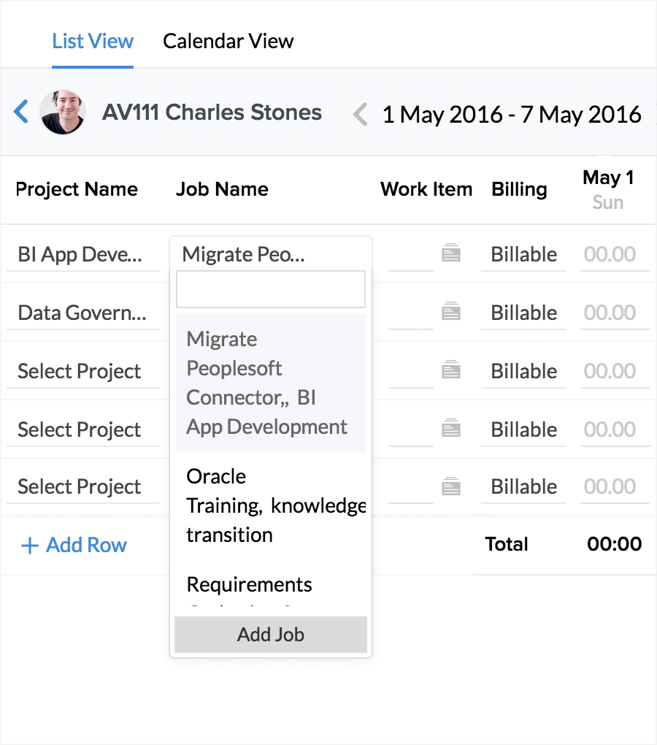Screen dimensions: 657x745
Task: Open description note icon for BI App row
Action: pos(451,253)
